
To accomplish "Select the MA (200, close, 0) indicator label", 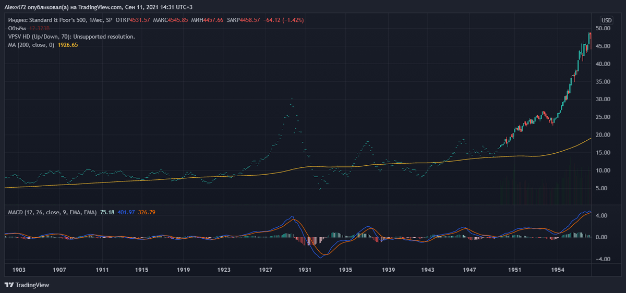I will click(31, 45).
